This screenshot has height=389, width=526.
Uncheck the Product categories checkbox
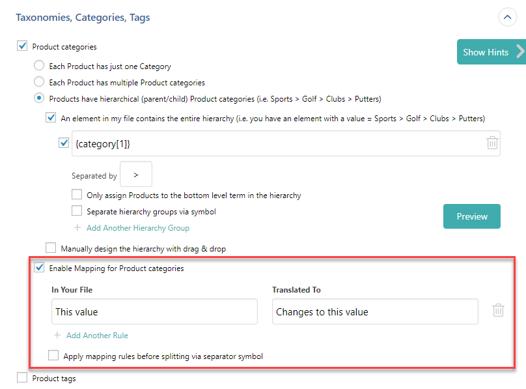pyautogui.click(x=22, y=46)
